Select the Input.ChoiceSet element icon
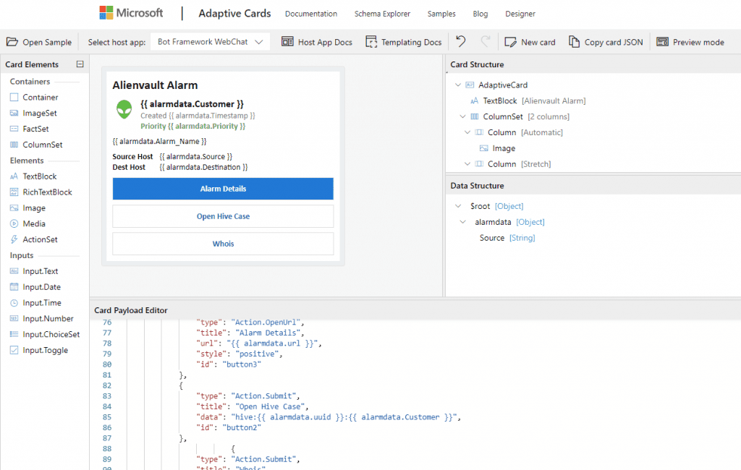 [x=14, y=334]
